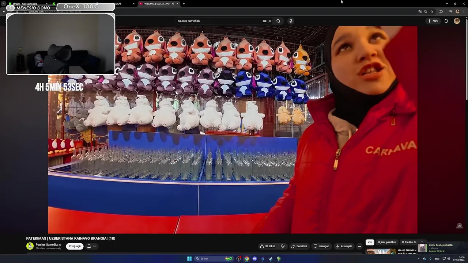Open the Windows Start menu
Viewport: 468px width, 263px height.
click(x=189, y=259)
